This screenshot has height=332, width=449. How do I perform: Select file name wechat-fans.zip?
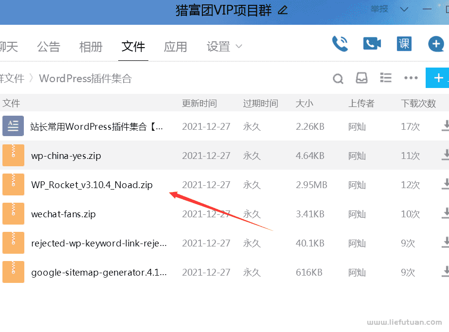pos(63,214)
